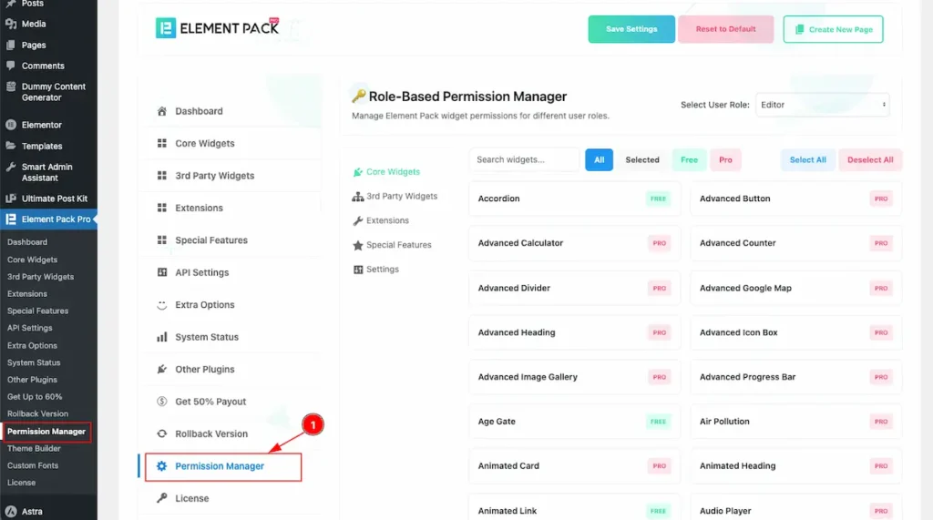Screen dimensions: 933x520
Task: Switch to 3rd Party Widgets permission tab
Action: [395, 197]
